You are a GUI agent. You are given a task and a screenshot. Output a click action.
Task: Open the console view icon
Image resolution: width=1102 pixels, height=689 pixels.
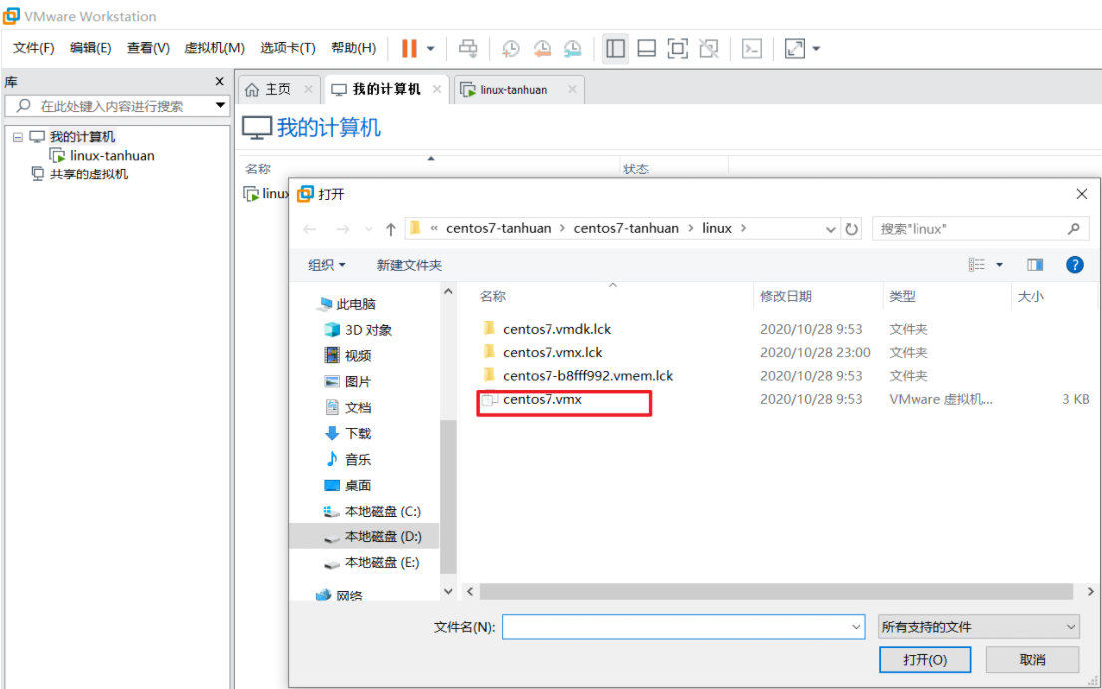tap(751, 48)
